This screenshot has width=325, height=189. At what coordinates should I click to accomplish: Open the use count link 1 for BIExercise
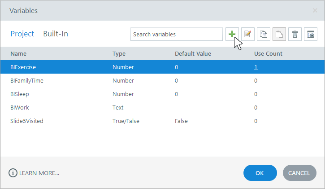click(x=256, y=67)
